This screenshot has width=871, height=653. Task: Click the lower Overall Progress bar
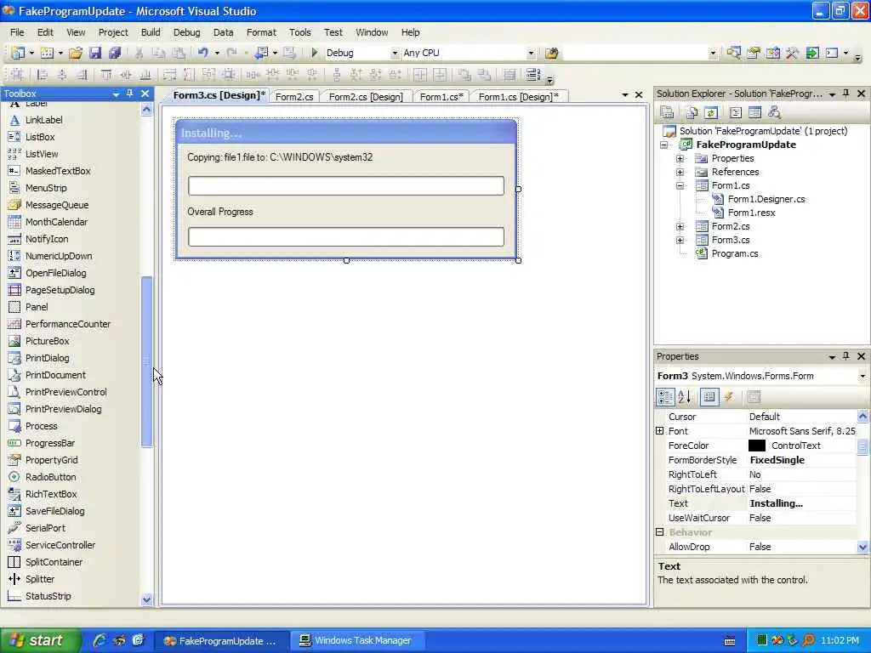(x=346, y=236)
